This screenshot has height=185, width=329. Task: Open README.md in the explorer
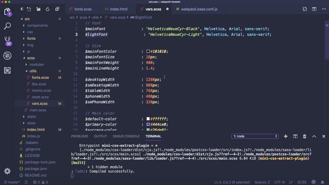pos(35,175)
